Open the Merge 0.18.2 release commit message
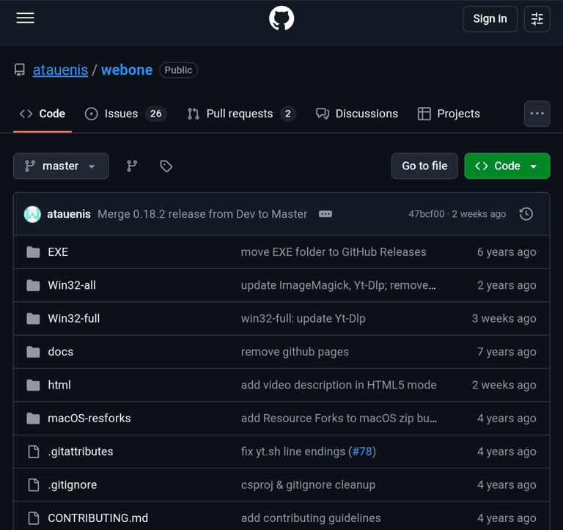This screenshot has width=563, height=530. tap(202, 214)
